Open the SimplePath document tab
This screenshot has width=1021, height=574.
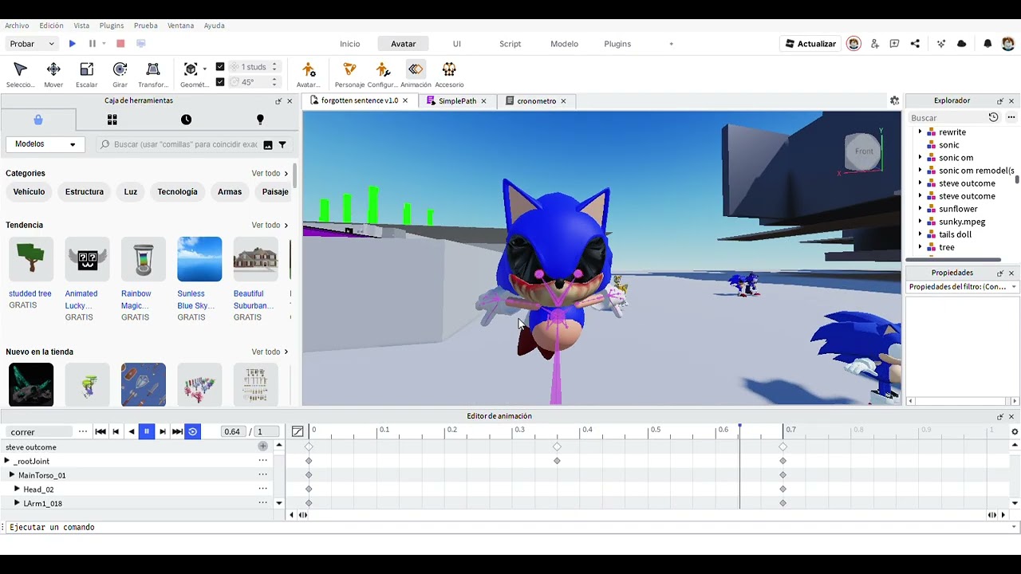[x=456, y=101]
